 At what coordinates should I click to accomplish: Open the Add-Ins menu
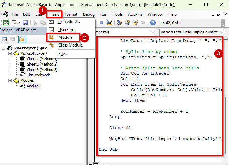135,14
